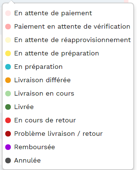Click the dark red dot for 'Problème livraison / retour'
Image resolution: width=137 pixels, height=170 pixels.
(x=8, y=134)
